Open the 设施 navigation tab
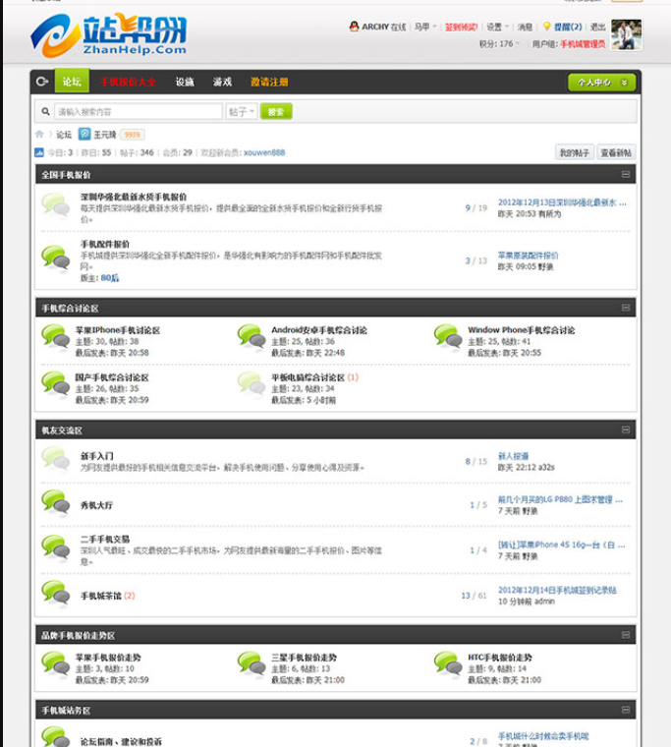The height and width of the screenshot is (747, 671). pos(185,82)
